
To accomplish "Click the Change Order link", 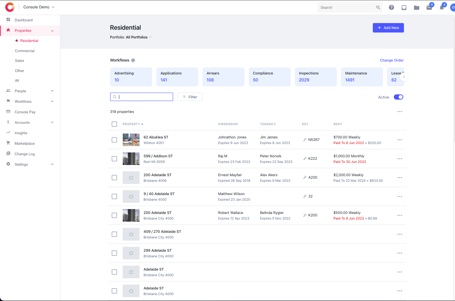I will click(392, 60).
